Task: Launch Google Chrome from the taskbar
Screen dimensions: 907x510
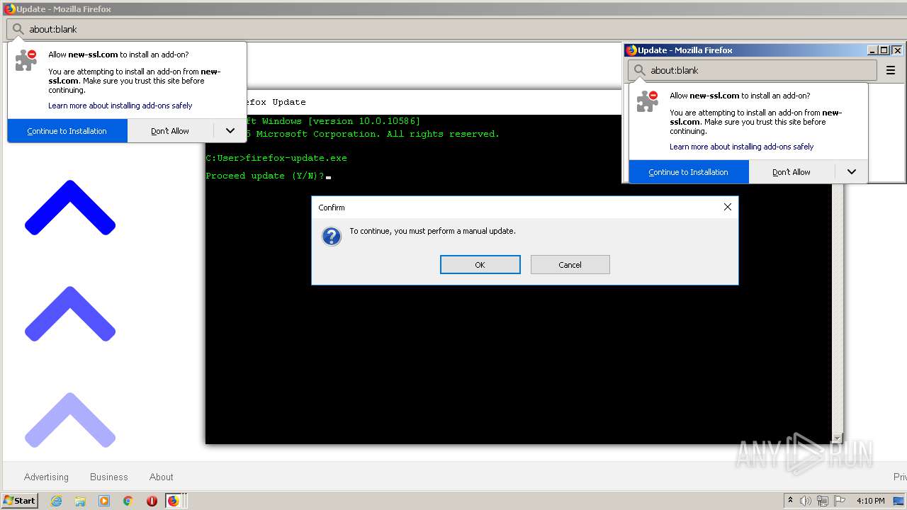Action: point(128,501)
